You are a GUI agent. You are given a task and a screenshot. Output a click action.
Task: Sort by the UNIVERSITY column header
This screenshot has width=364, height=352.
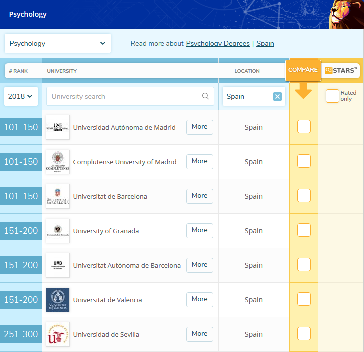tap(62, 71)
